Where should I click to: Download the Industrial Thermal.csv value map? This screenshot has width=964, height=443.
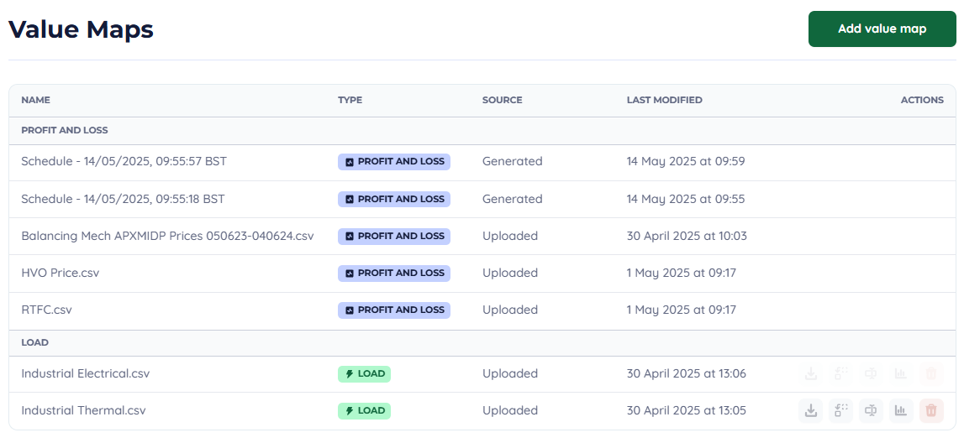point(810,410)
